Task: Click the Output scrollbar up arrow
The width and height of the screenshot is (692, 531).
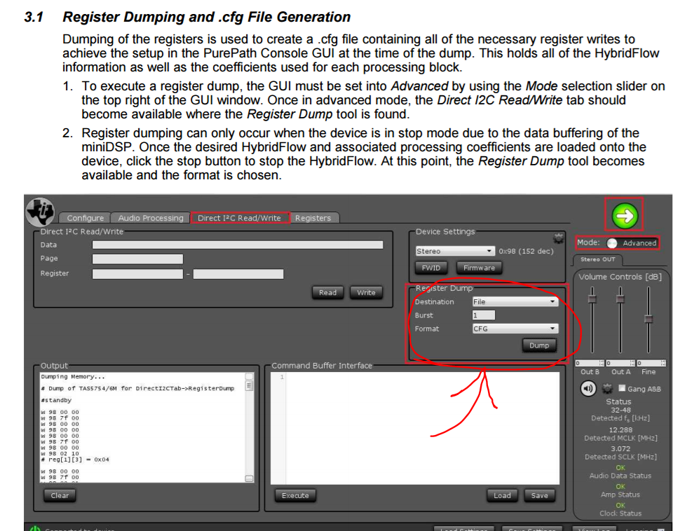Action: point(249,376)
